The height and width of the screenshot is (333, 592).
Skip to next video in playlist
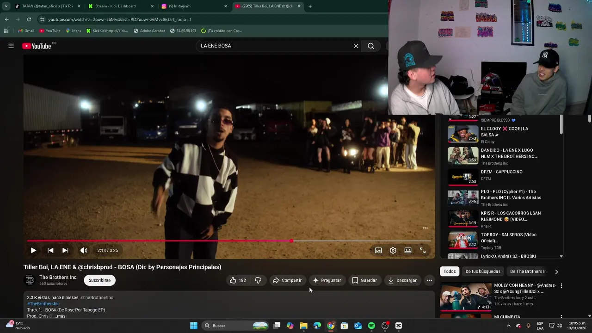[65, 250]
